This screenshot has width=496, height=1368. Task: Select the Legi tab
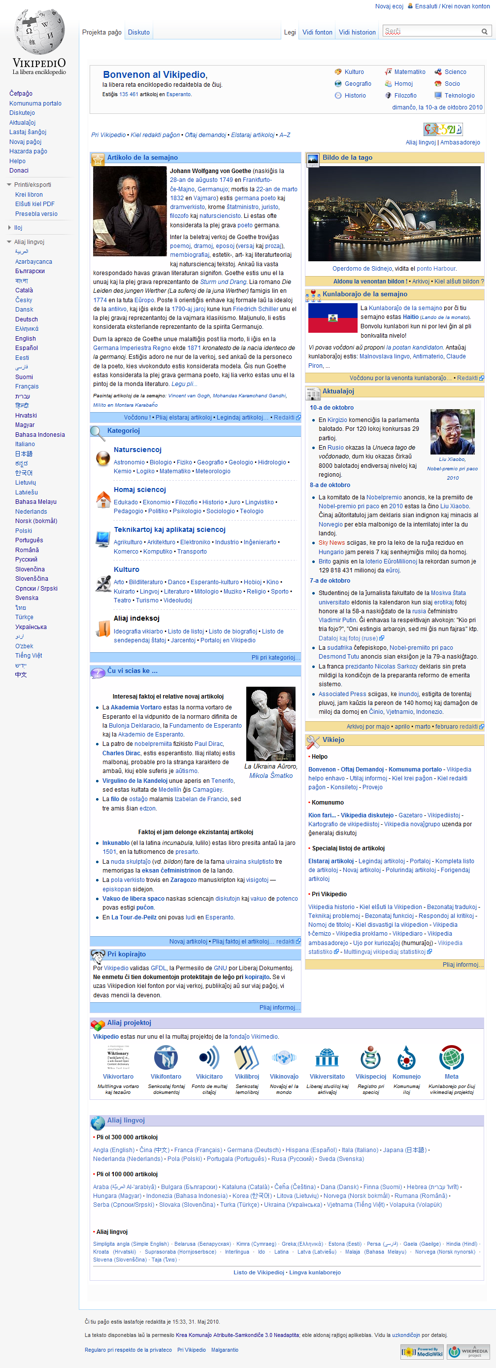tap(290, 33)
